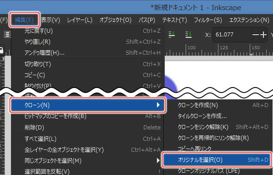
Task: Open the 表示(V) menu
Action: coord(51,20)
